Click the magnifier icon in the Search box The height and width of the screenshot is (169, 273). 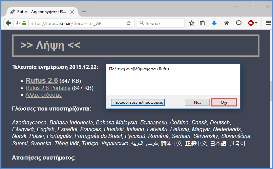click(142, 23)
